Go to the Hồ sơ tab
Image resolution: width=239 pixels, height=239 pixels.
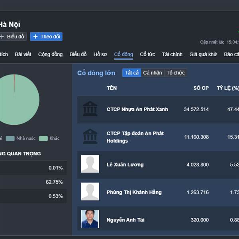pos(100,54)
